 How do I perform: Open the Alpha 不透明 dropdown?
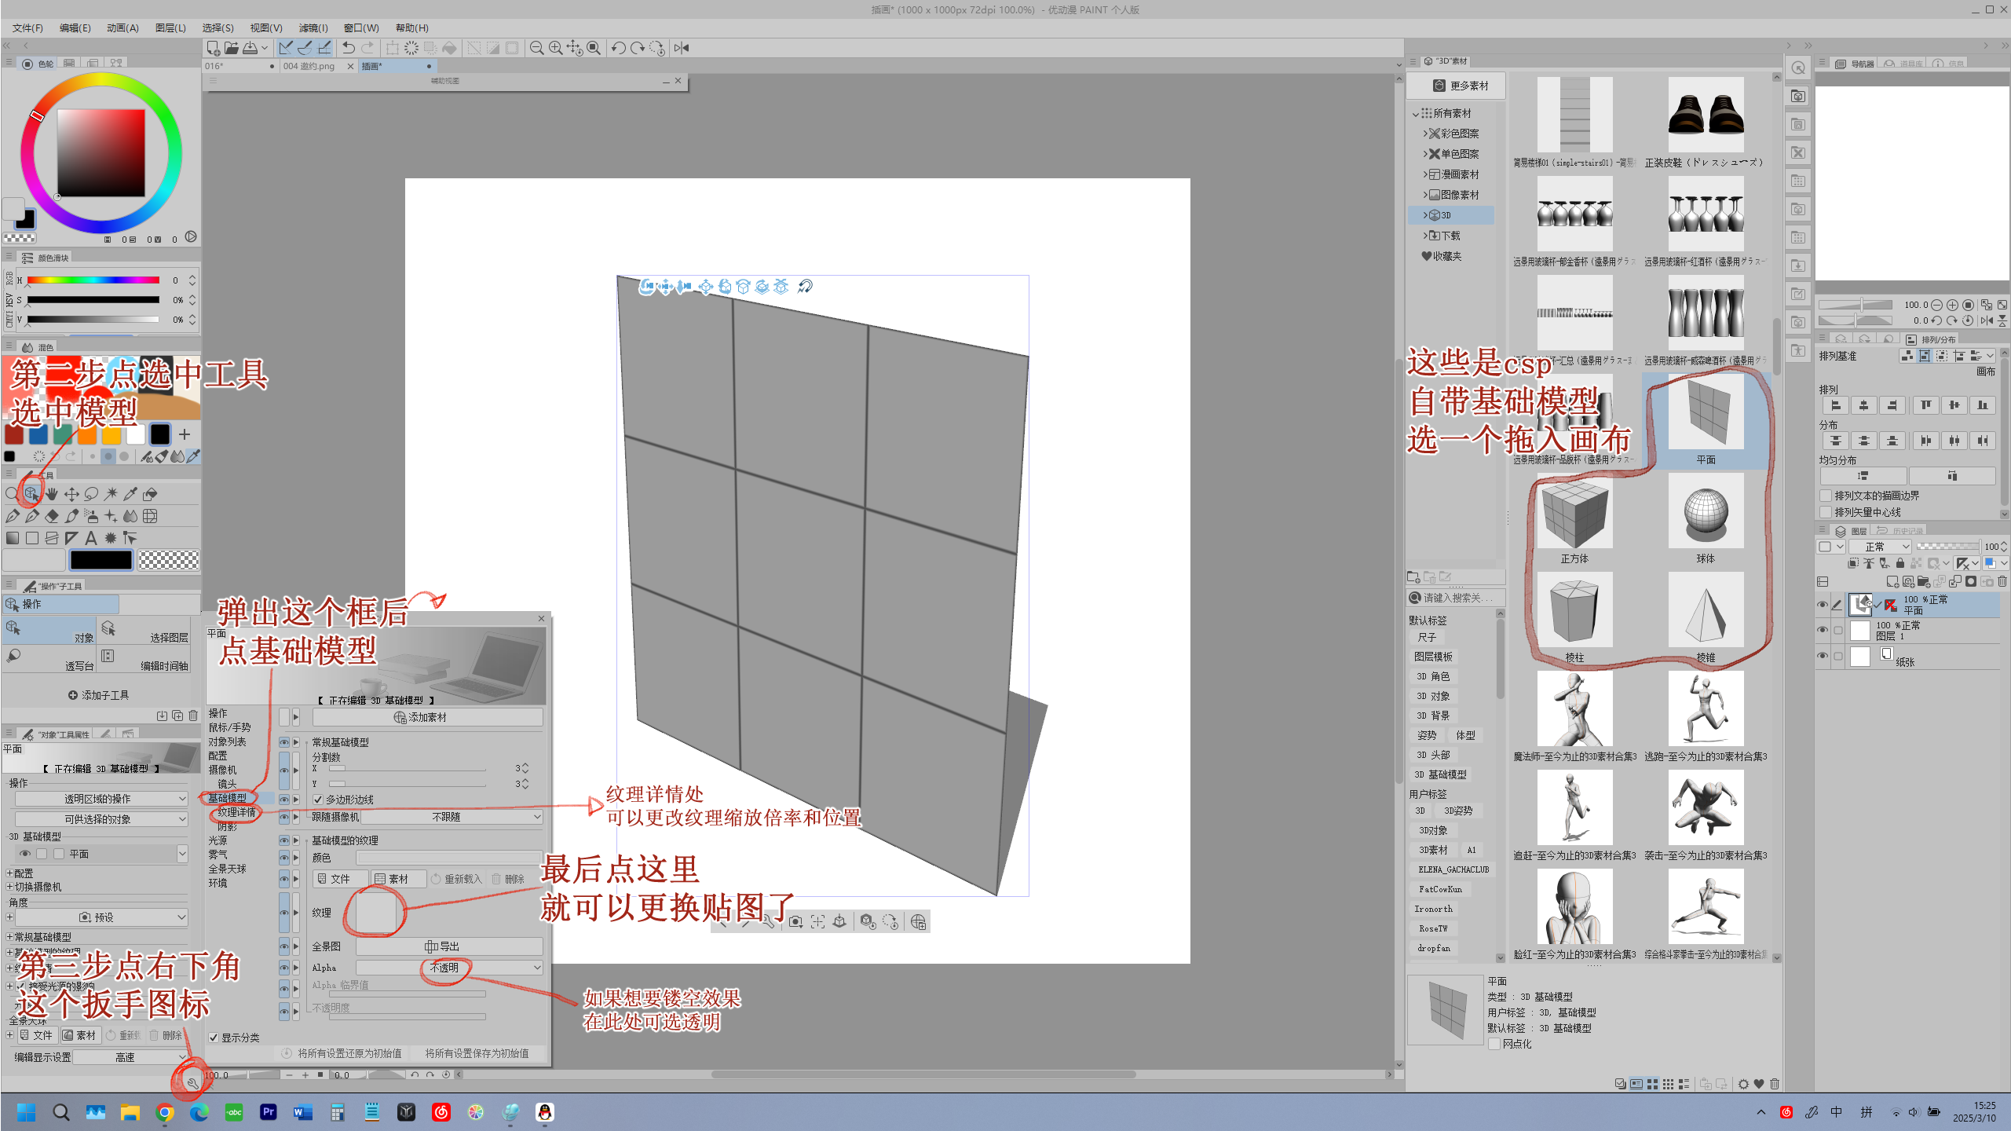[450, 968]
